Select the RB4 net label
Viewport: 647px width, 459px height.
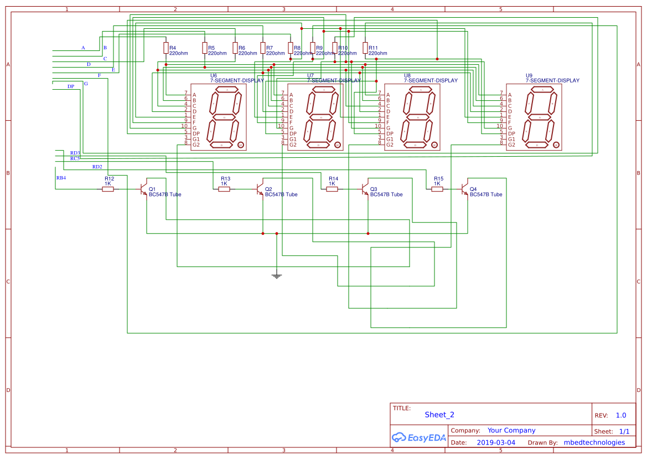click(61, 178)
